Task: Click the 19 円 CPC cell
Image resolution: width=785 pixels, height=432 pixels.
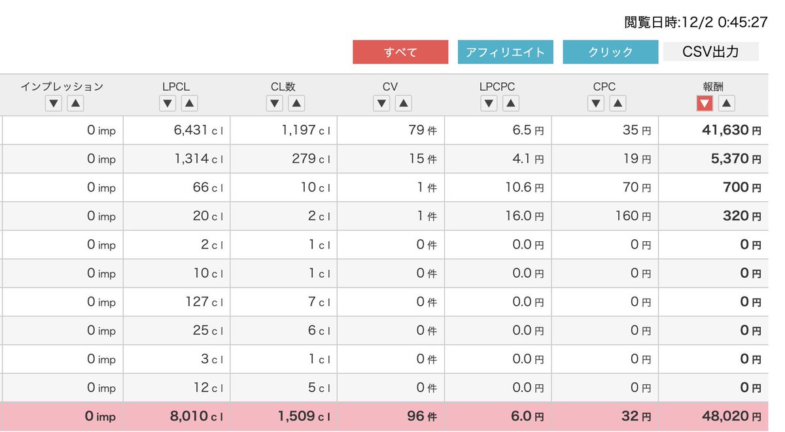Action: (x=605, y=159)
